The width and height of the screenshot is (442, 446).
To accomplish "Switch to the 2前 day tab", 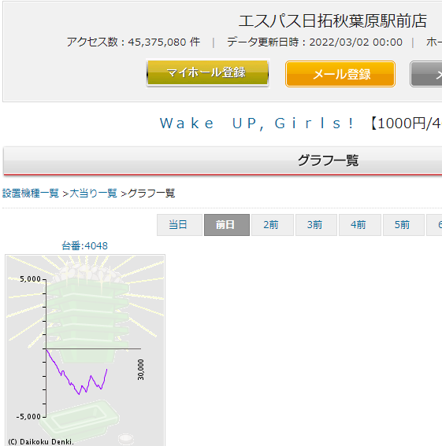I will pyautogui.click(x=272, y=225).
